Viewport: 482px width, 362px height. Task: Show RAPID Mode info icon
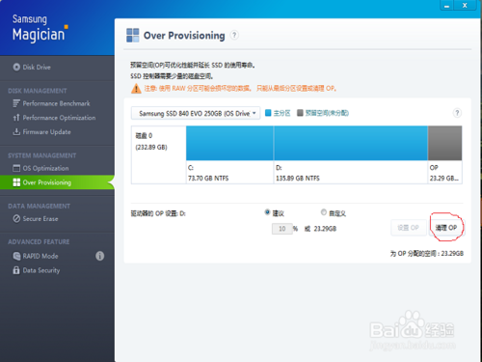coord(100,256)
